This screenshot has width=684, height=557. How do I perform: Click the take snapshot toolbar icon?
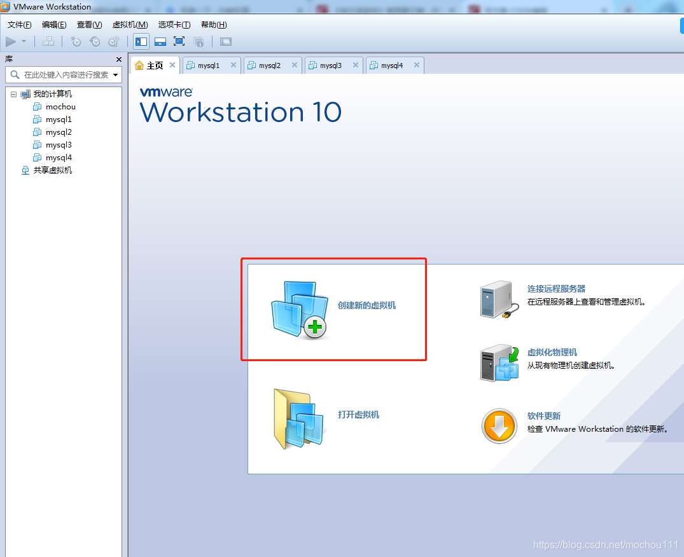click(x=76, y=41)
